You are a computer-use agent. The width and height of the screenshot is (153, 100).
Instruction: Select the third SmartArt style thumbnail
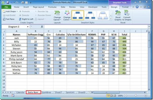pos(103,15)
